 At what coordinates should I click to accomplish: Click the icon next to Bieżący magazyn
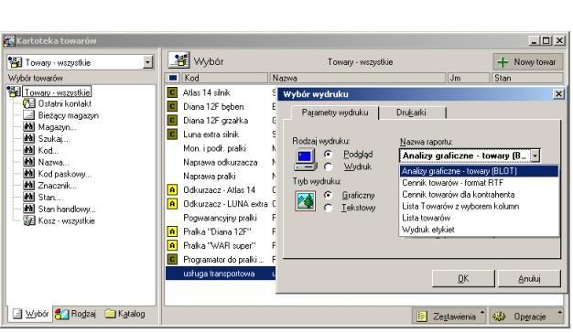click(29, 115)
